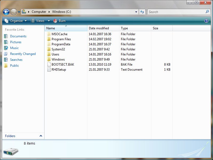Open Searches favorite link
Screen dimensions: 213x160
point(16,59)
